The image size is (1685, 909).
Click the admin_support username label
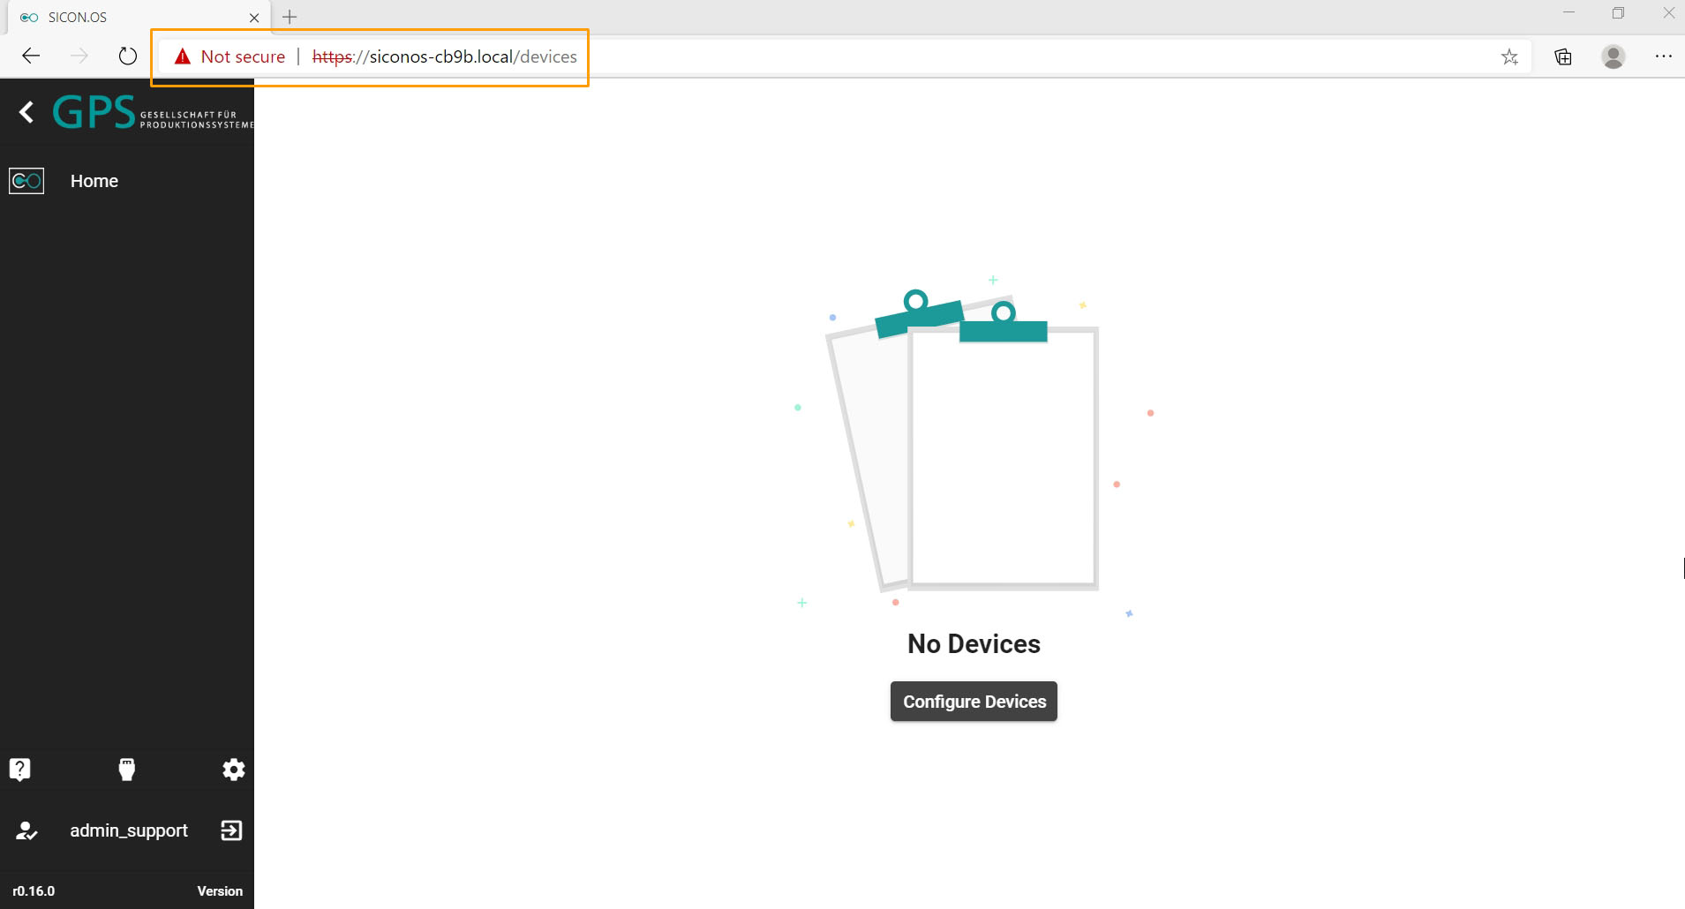(129, 830)
